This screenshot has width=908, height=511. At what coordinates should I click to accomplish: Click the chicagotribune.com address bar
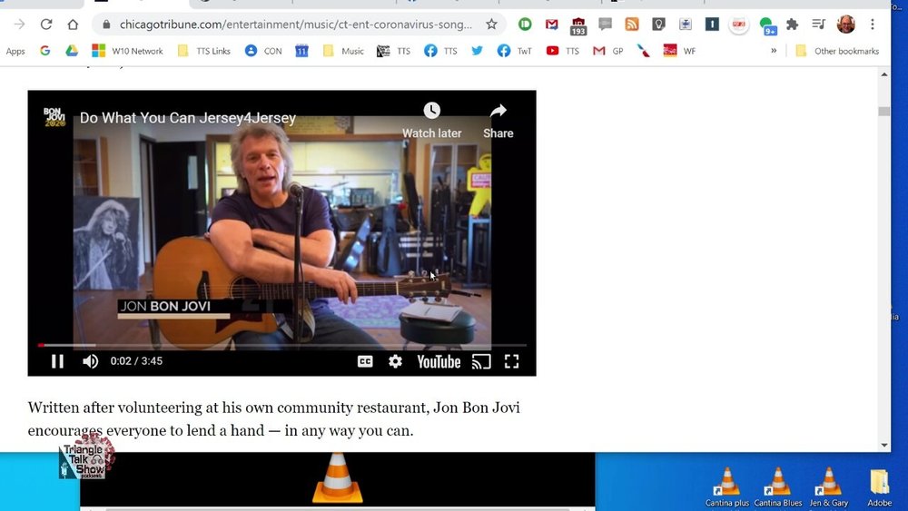point(295,25)
